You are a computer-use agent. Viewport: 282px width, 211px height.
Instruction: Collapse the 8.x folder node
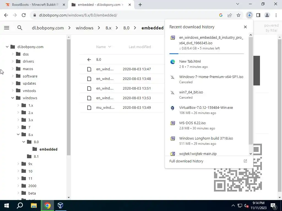click(18, 135)
